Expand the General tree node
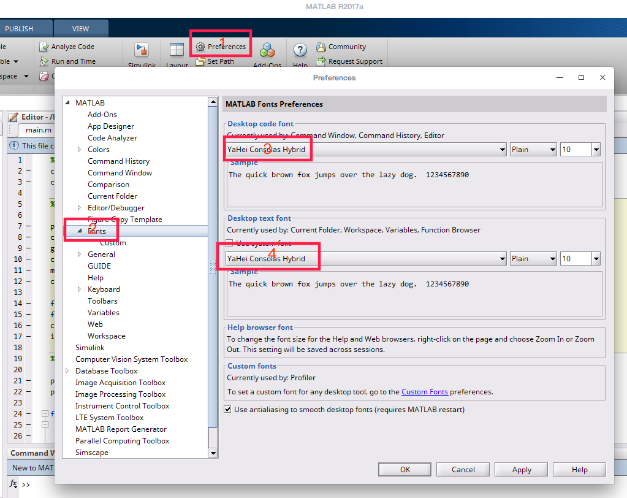This screenshot has height=498, width=627. click(x=79, y=254)
